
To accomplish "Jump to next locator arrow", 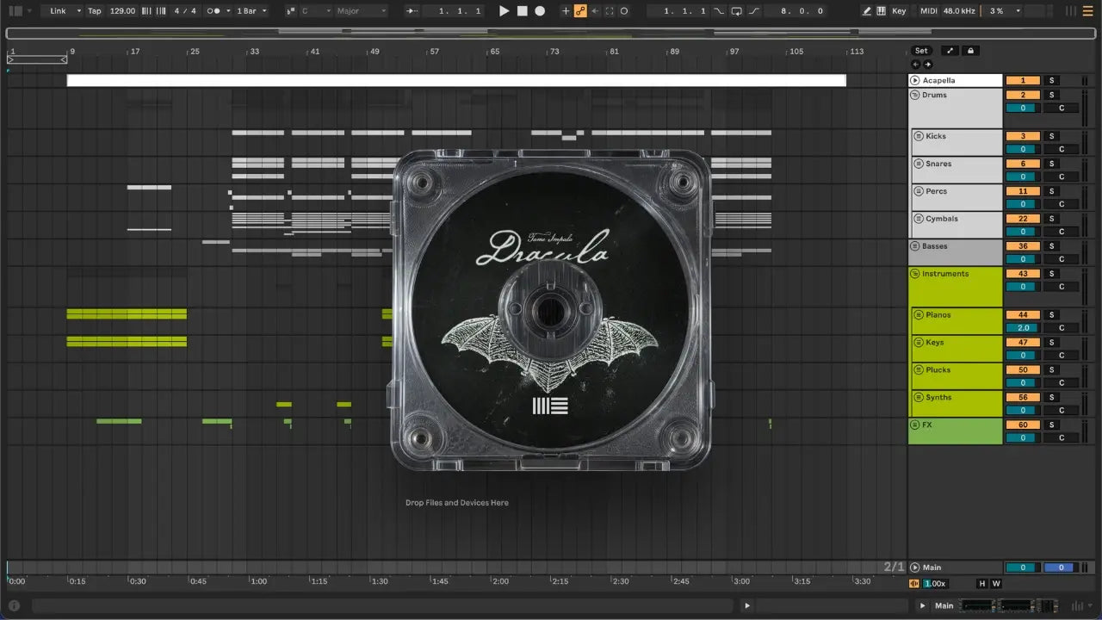I will click(927, 65).
